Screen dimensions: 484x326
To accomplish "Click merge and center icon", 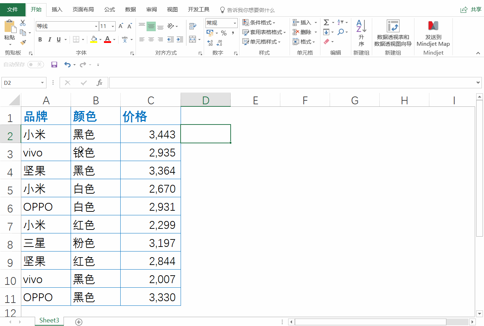I will click(x=193, y=39).
